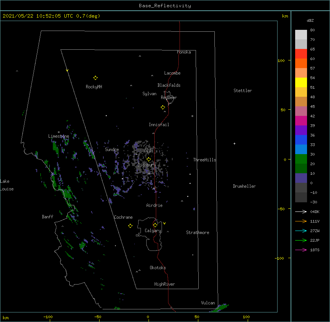The width and height of the screenshot is (330, 322).
Task: Click the Cochrane label
Action: click(x=123, y=217)
